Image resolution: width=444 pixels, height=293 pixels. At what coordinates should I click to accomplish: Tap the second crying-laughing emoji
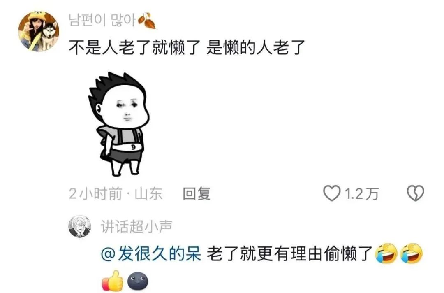[x=412, y=253]
